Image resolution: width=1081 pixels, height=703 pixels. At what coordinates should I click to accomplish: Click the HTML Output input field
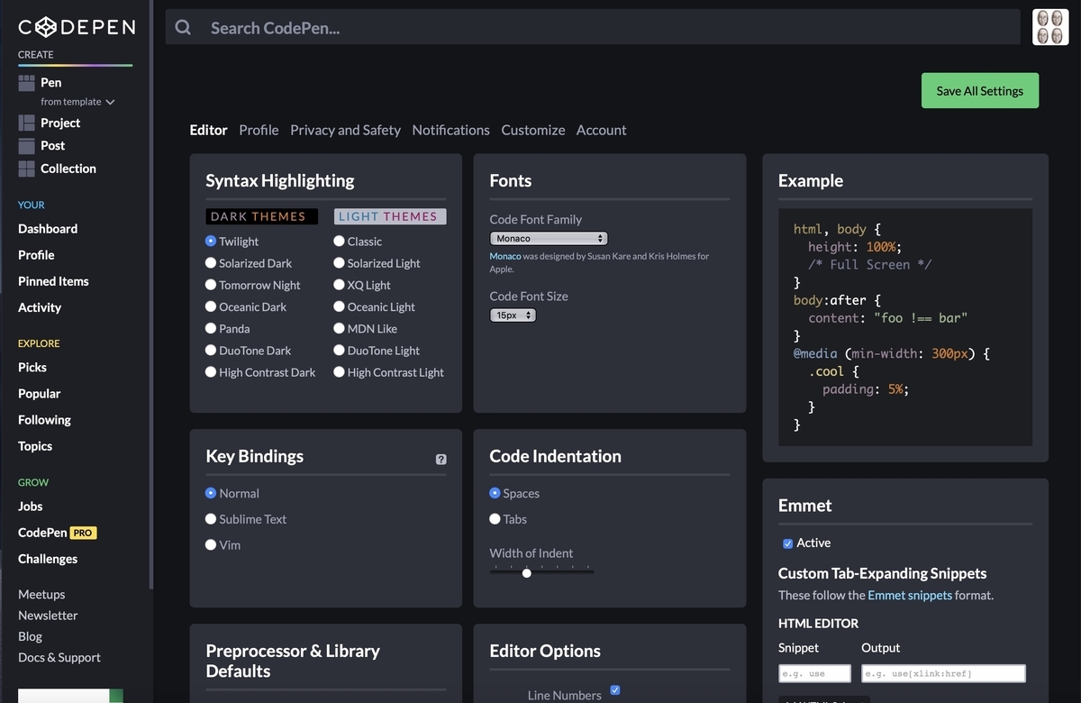[943, 673]
